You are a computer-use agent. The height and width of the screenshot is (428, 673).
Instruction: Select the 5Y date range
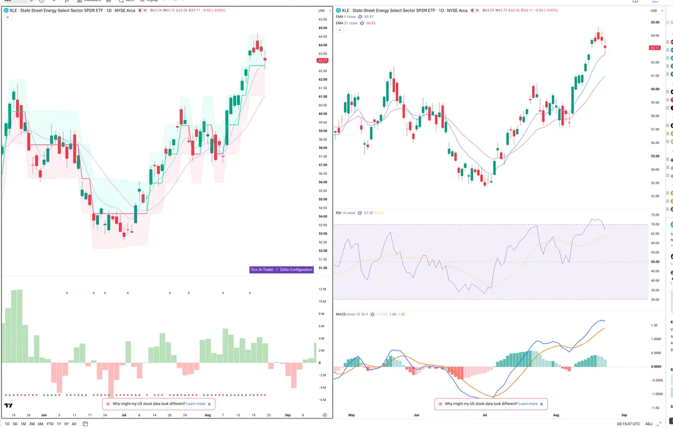[66, 424]
